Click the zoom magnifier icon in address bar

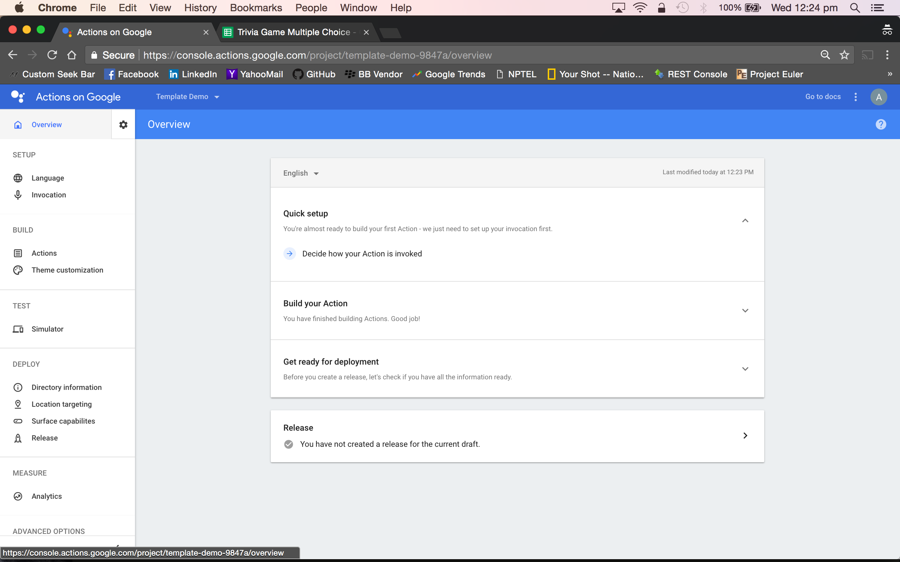click(x=825, y=55)
